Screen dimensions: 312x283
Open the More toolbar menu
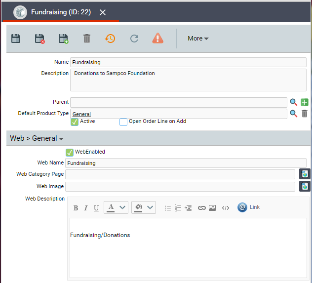(x=198, y=39)
